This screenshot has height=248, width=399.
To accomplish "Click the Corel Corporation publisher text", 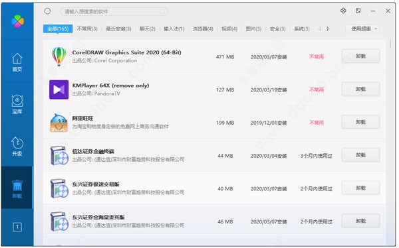I will click(116, 60).
